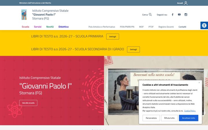Click LIBRI DI TESTO SCUOLA PRIMARIA text
Viewport: 208px width, 130px height.
click(x=67, y=36)
